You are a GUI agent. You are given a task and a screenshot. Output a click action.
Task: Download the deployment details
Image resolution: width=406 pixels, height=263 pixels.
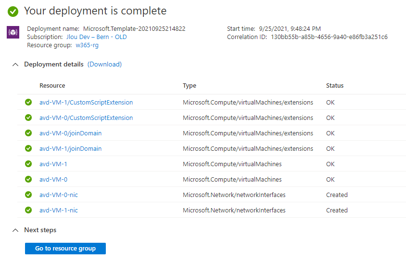click(x=104, y=65)
